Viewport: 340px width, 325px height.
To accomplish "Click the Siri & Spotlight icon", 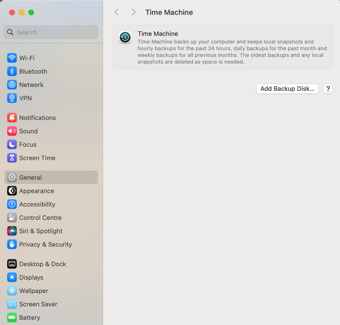I will coord(12,231).
